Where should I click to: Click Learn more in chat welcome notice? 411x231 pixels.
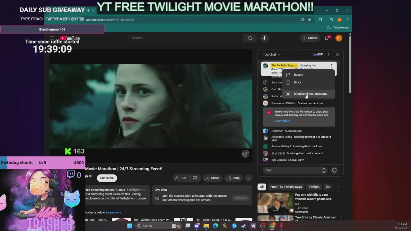282,121
